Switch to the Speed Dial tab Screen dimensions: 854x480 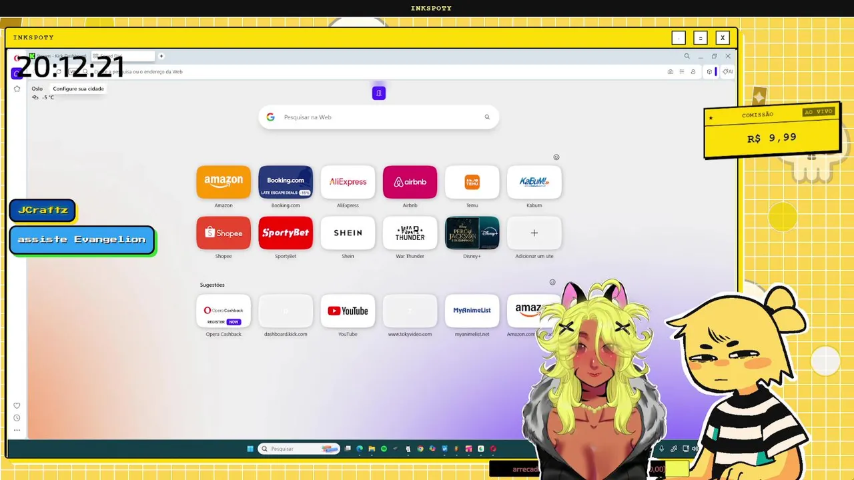pos(123,56)
